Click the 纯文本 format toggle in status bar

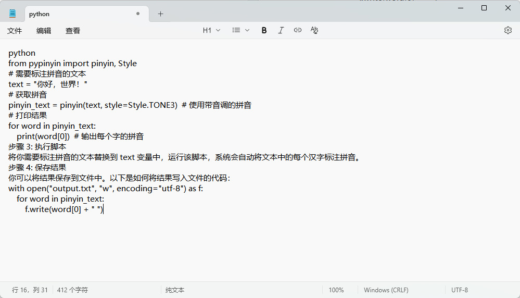pos(175,290)
